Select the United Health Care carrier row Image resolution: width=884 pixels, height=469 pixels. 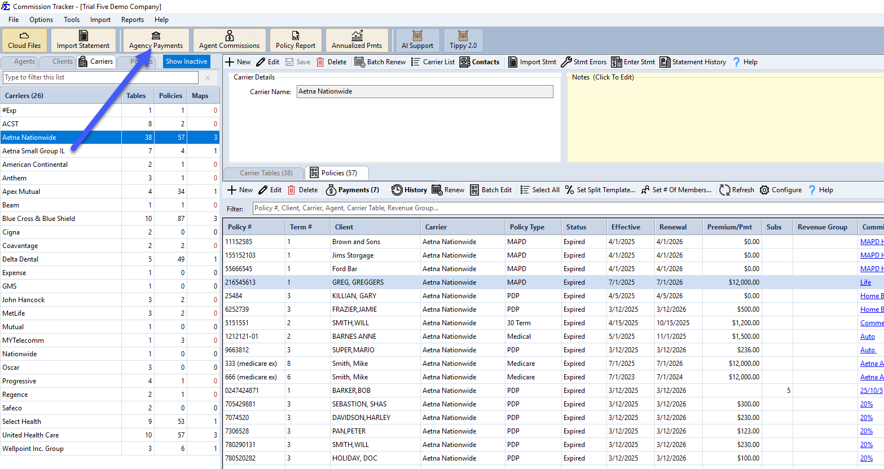[110, 435]
